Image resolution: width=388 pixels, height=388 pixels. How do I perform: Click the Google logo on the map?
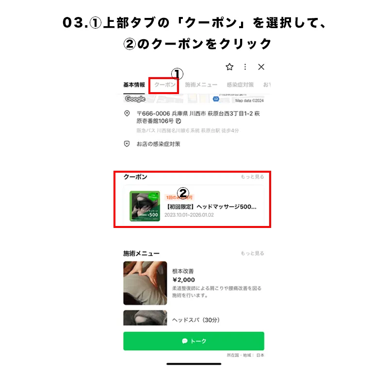pyautogui.click(x=135, y=99)
